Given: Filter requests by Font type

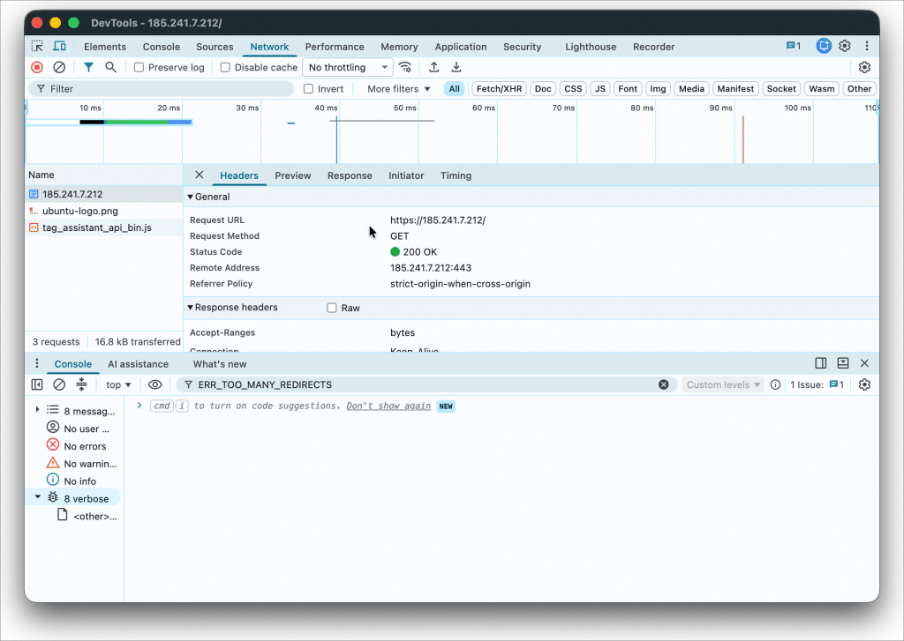Looking at the screenshot, I should (628, 89).
